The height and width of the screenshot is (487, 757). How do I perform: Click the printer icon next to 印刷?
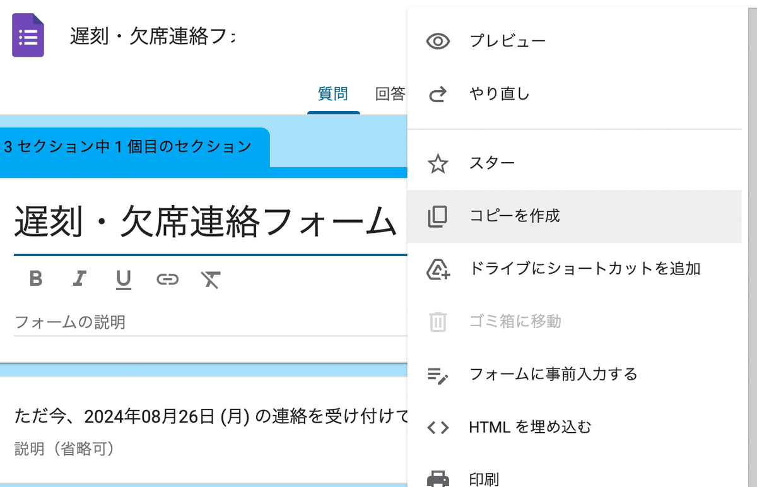click(x=438, y=480)
